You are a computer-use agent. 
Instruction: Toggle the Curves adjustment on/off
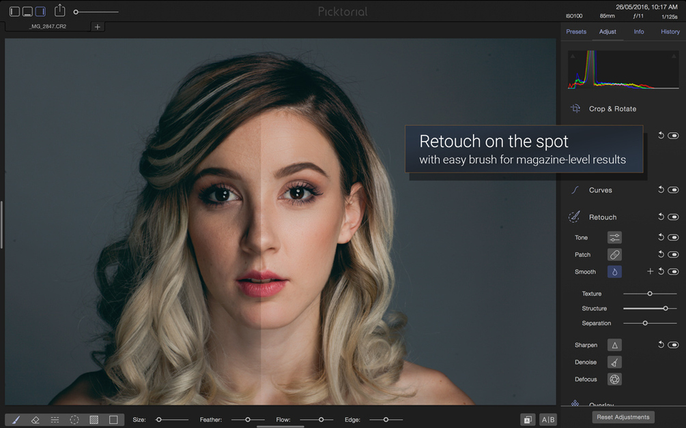[673, 190]
